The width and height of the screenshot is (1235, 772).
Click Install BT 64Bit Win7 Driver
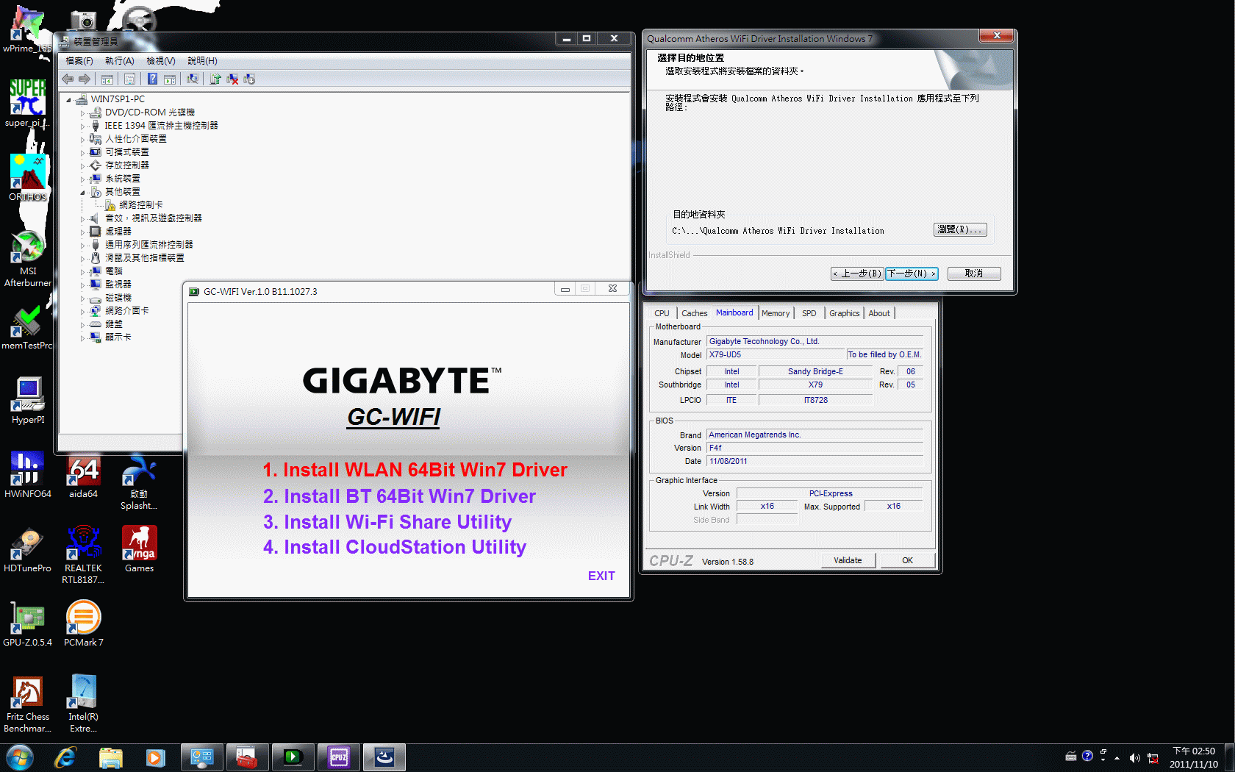point(400,496)
